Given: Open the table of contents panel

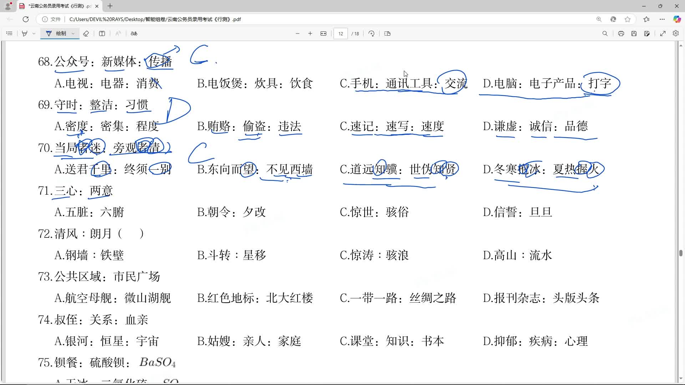Looking at the screenshot, I should coord(9,34).
